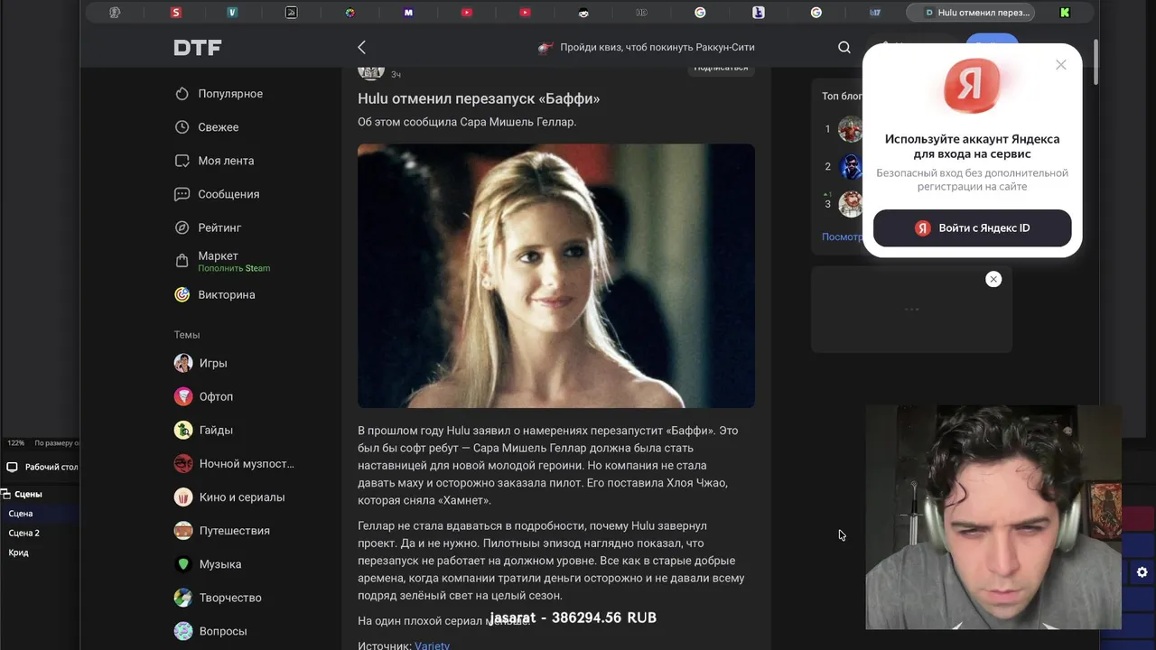Click the chat bubble icon beside Сообщения
This screenshot has height=650, width=1156.
[x=182, y=194]
